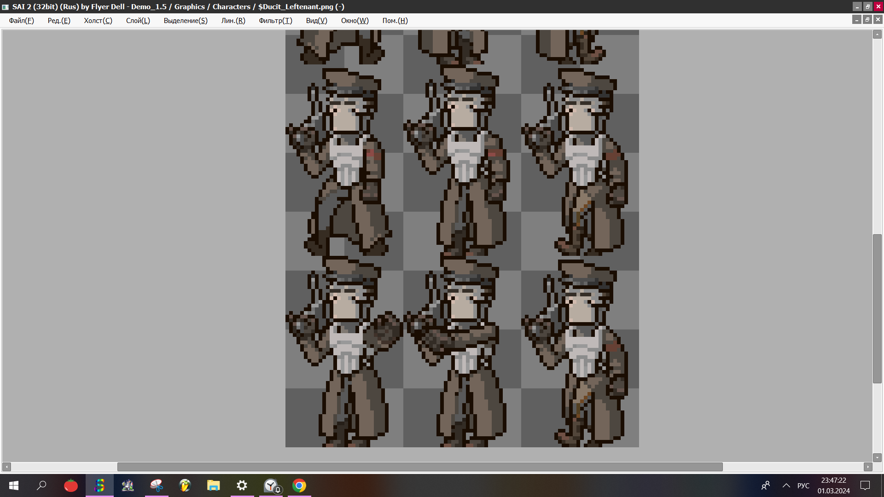This screenshot has width=884, height=497.
Task: Open Google Chrome from the taskbar
Action: click(299, 485)
